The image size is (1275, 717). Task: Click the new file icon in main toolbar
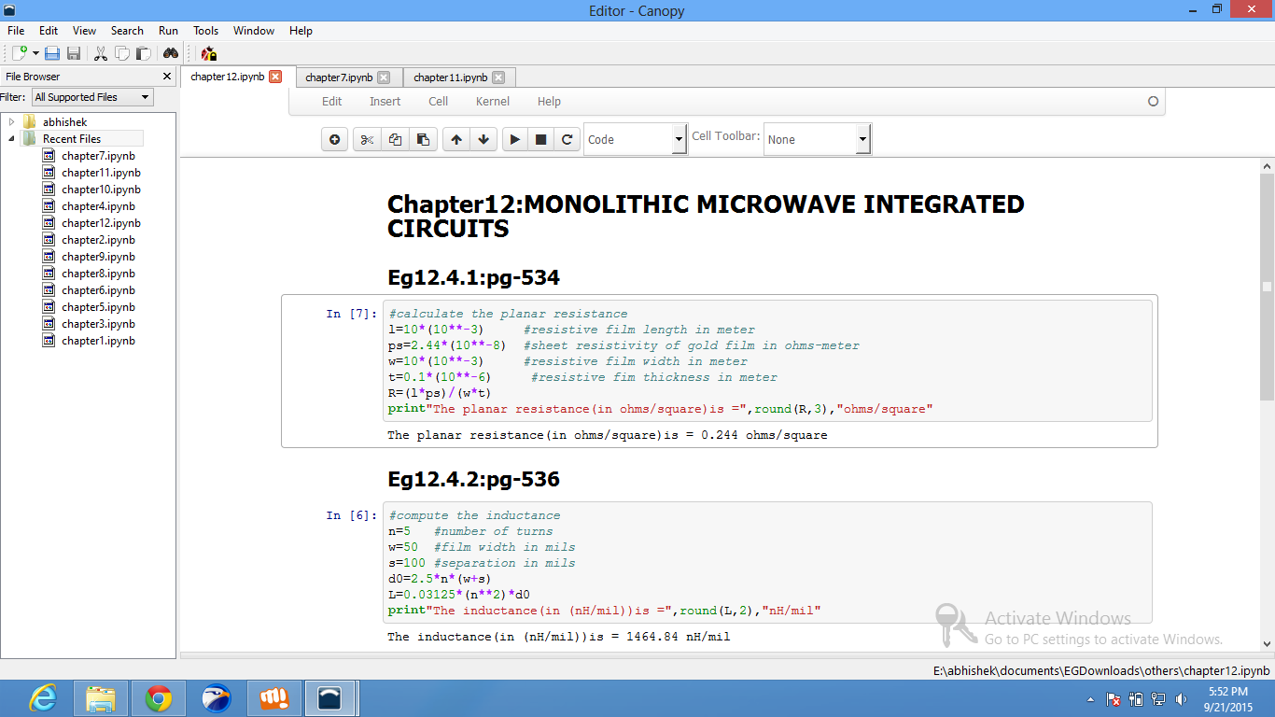click(x=19, y=54)
